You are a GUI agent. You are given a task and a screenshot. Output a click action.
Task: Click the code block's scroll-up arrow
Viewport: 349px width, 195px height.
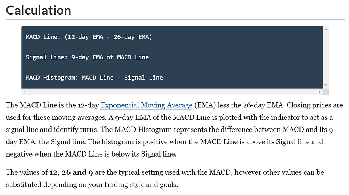click(326, 29)
